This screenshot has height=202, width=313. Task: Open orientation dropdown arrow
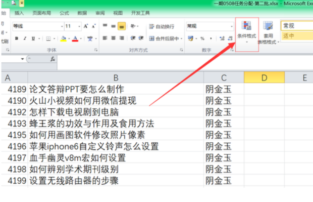point(138,26)
